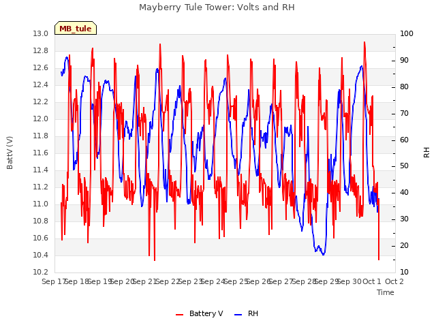
Task: Click the red Battery V legend swatch
Action: [180, 315]
